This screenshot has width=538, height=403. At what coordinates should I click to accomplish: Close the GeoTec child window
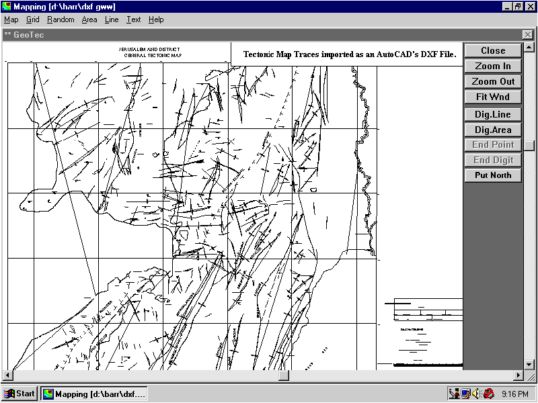(x=528, y=35)
